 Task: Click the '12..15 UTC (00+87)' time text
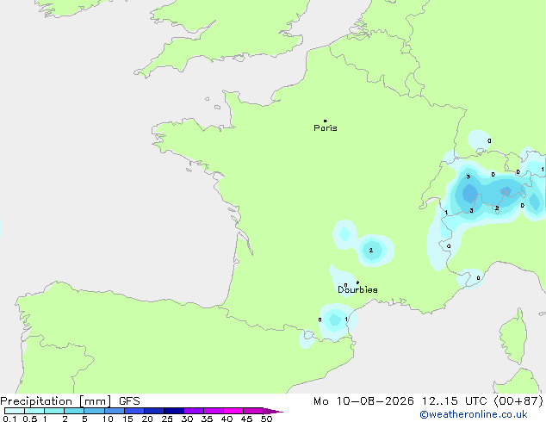482,401
